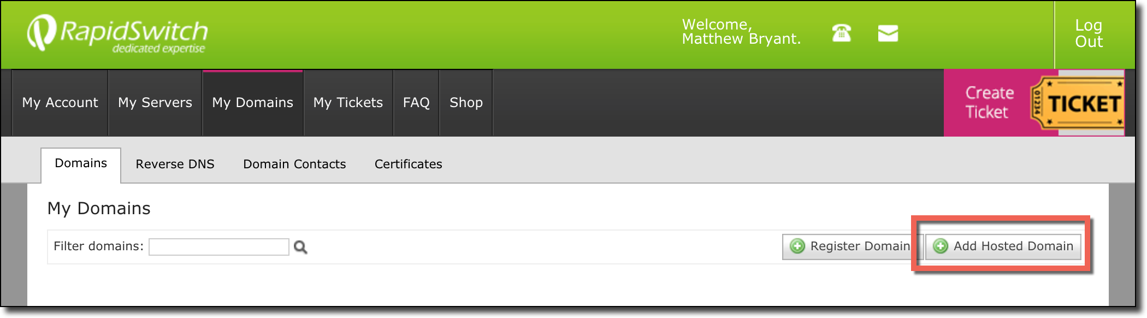Switch to the Reverse DNS tab
This screenshot has width=1147, height=318.
175,164
